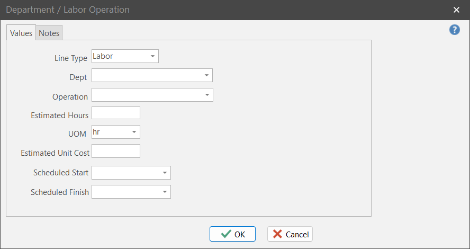Open the Line Type dropdown arrow
470x249 pixels.
point(152,56)
